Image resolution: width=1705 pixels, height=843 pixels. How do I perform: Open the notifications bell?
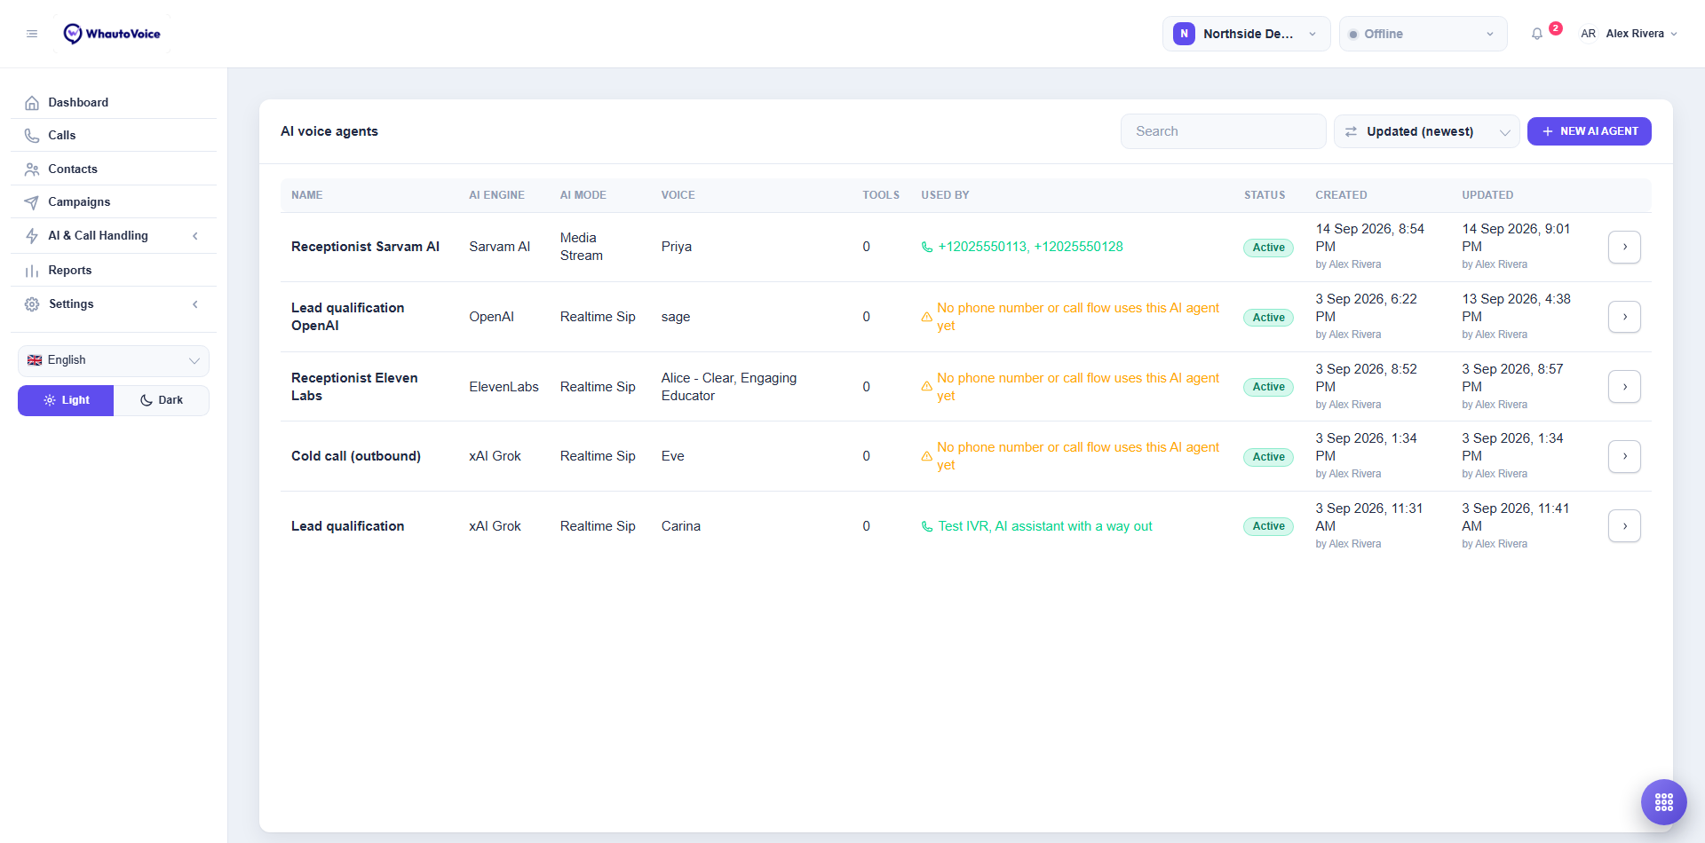click(1537, 34)
